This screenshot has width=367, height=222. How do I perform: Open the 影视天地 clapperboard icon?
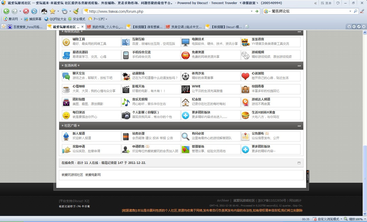click(126, 89)
